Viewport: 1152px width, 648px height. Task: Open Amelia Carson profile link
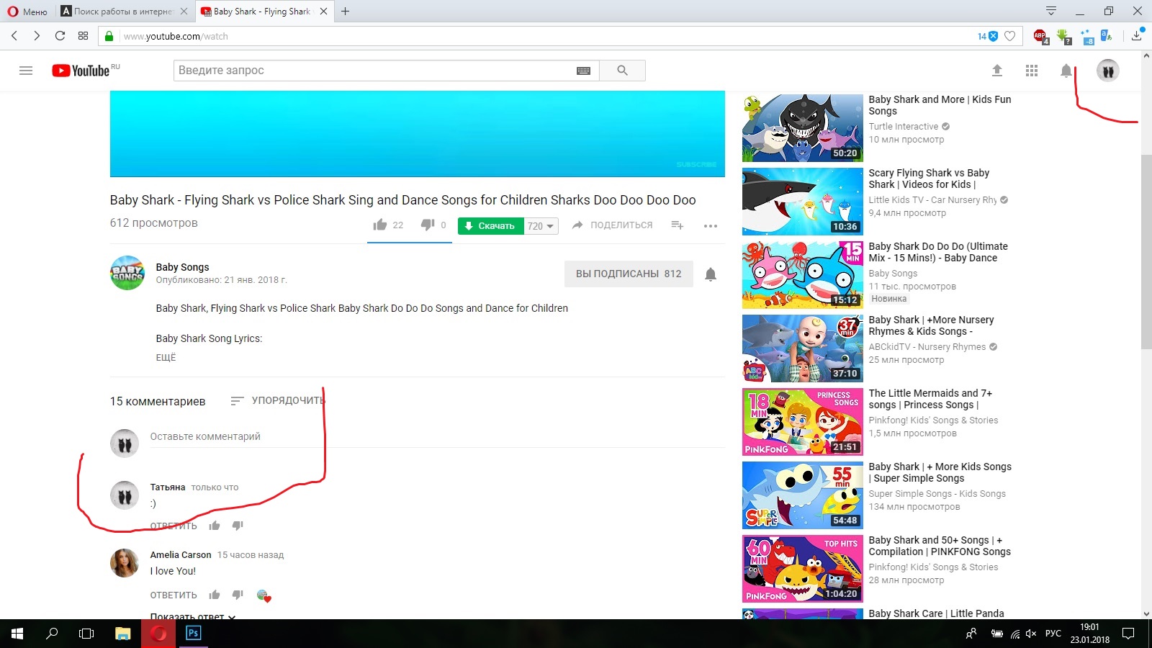click(181, 554)
